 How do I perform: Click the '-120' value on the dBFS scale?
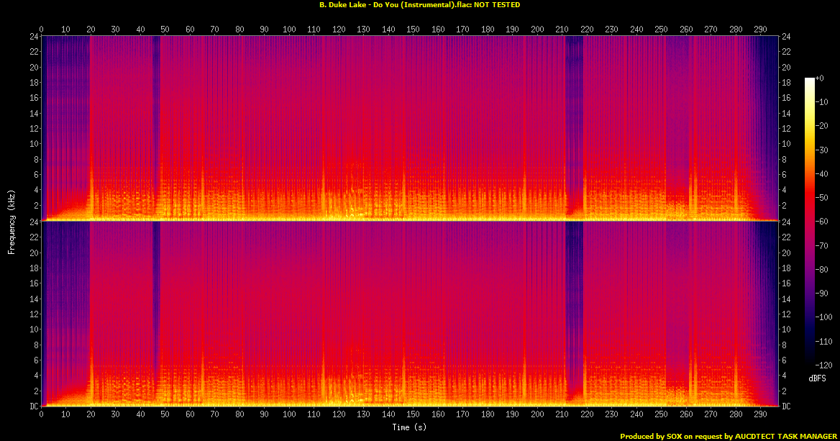tap(824, 365)
